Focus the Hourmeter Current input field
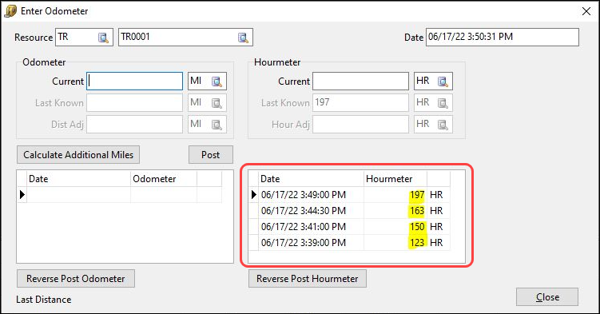Screen dimensions: 600x314 point(360,81)
